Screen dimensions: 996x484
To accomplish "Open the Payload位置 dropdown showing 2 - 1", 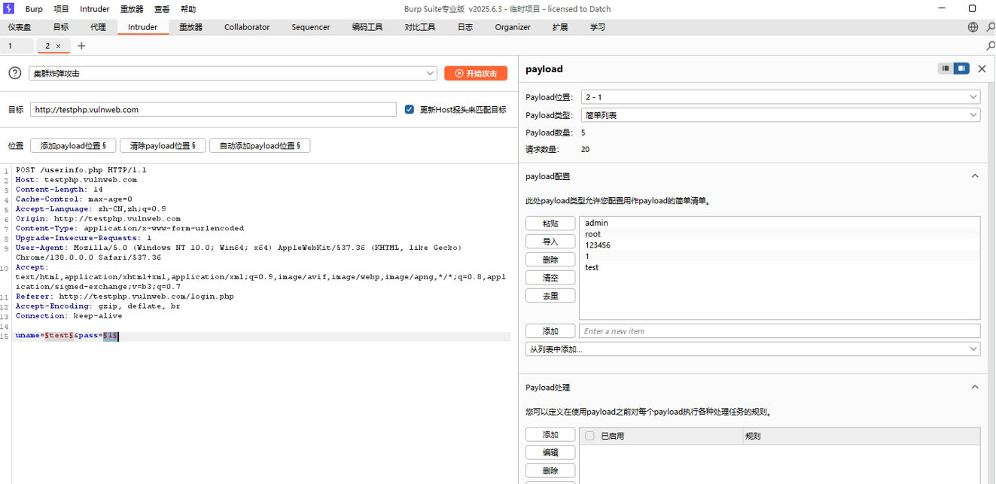I will tap(781, 97).
